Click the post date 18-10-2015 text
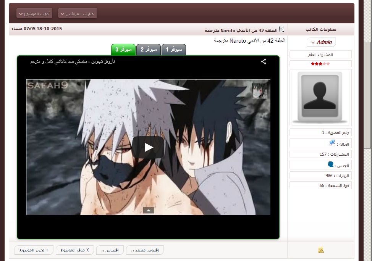Viewport: 372px width, 261px height. click(x=37, y=29)
